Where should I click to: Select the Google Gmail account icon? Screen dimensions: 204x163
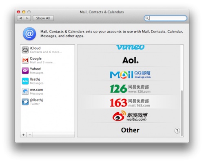pos(25,60)
